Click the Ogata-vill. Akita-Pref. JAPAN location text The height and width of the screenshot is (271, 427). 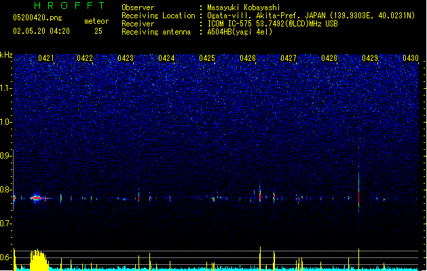tap(311, 16)
